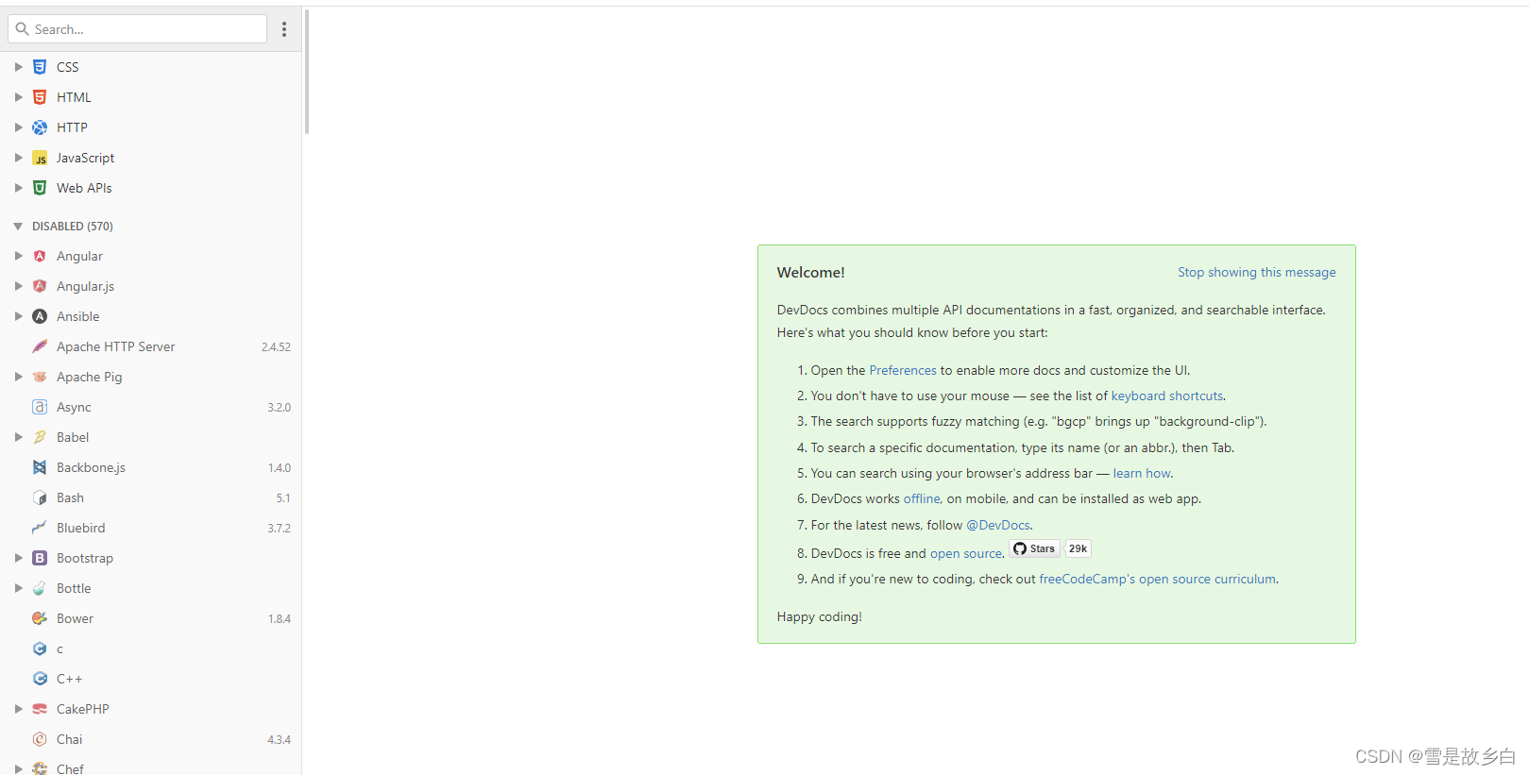Click the Apache Pig icon
The width and height of the screenshot is (1529, 775).
point(40,377)
